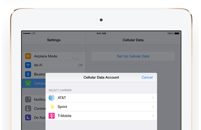Screen dimensions: 201x130
Task: Tap the 9:41 AM clock
Action: [101, 34]
